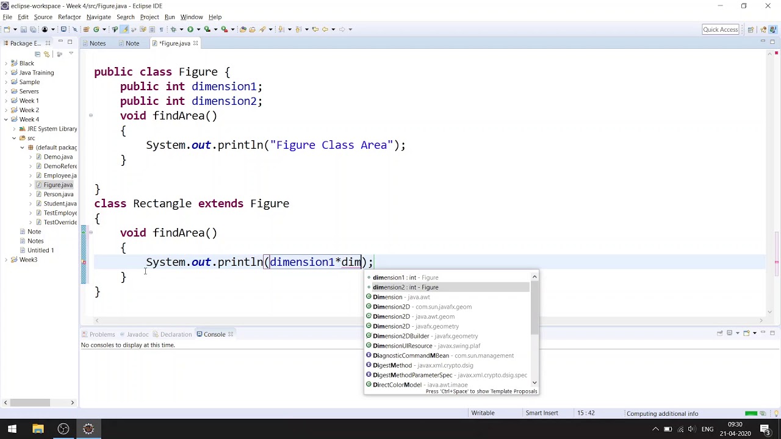The image size is (781, 439).
Task: Toggle Show Whitespace Characters pilcrow icon
Action: pyautogui.click(x=161, y=29)
